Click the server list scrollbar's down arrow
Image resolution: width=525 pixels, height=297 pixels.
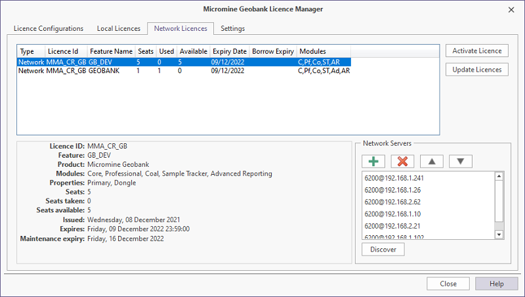pyautogui.click(x=499, y=235)
